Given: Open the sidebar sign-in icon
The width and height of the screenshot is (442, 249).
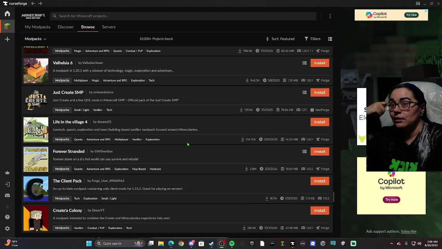Looking at the screenshot, I should pyautogui.click(x=7, y=184).
